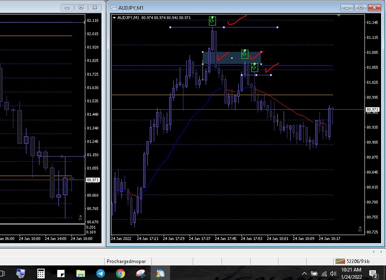The height and width of the screenshot is (280, 386).
Task: Select the topmost green sell arrow marker
Action: pos(212,21)
